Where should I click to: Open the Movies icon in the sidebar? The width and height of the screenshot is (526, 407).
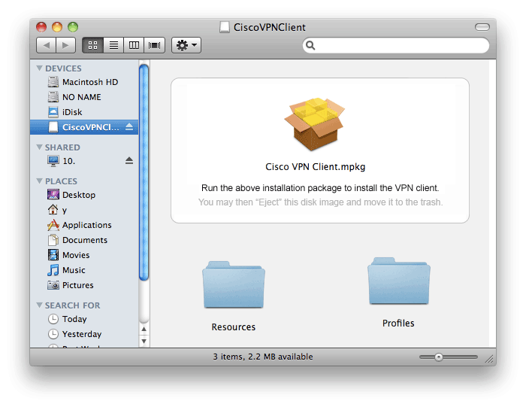pos(53,255)
